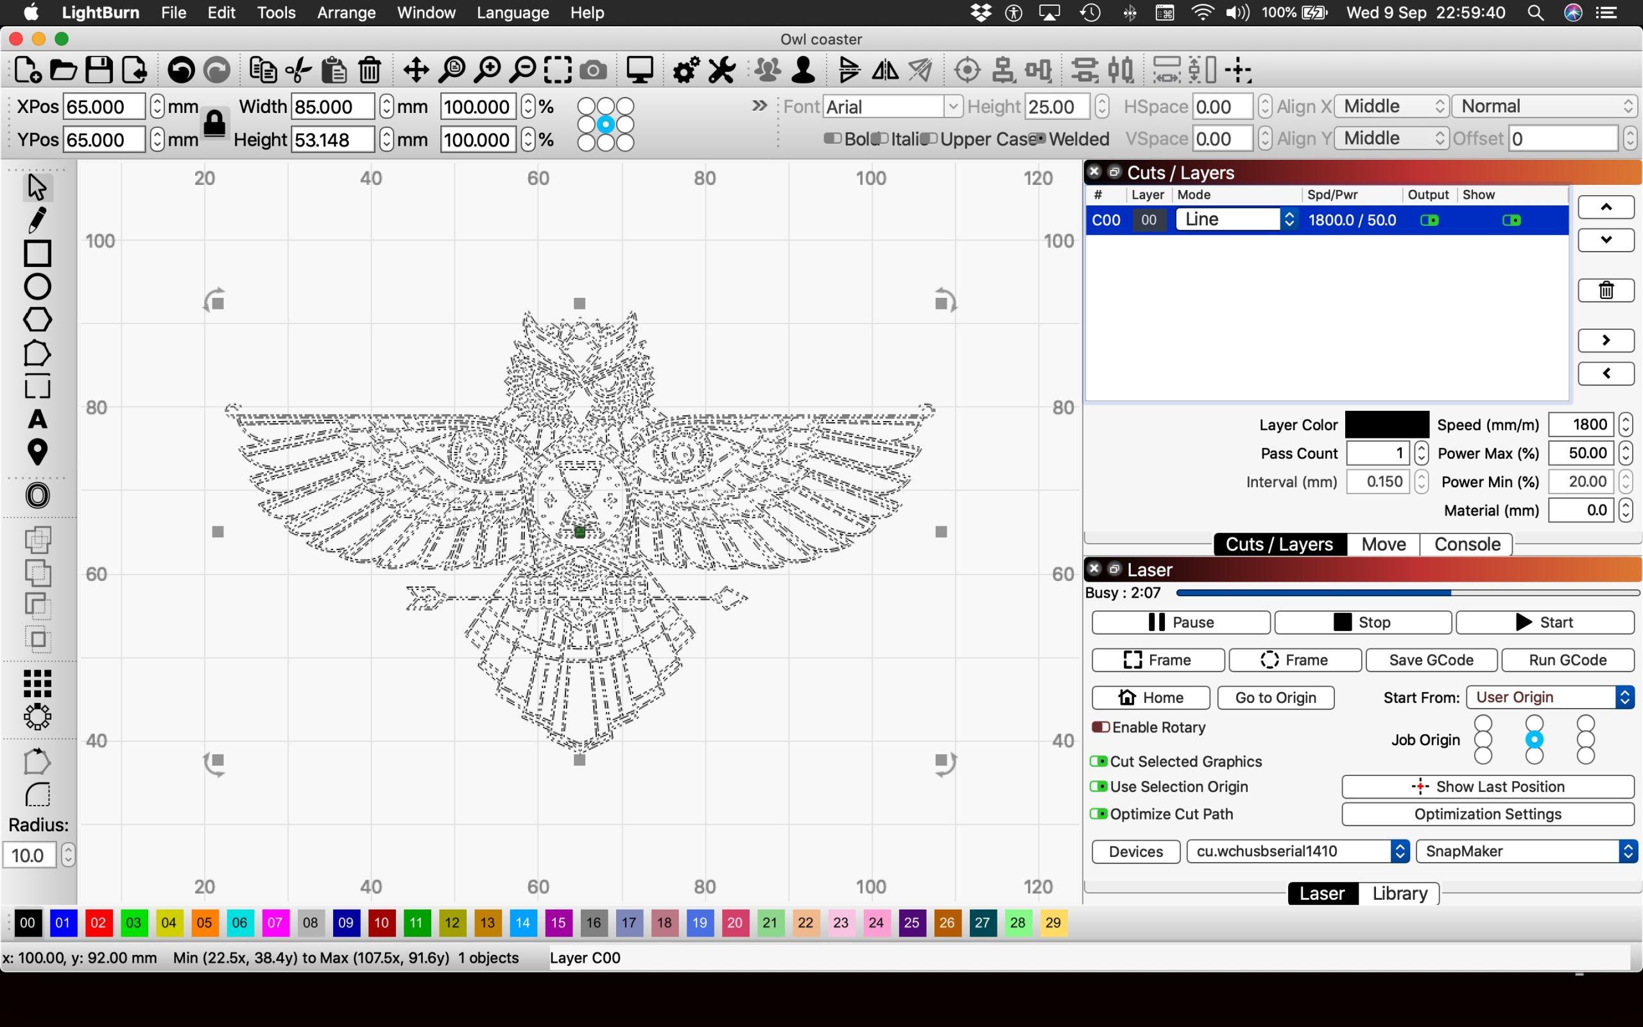Select the Offset Shapes tool
The width and height of the screenshot is (1643, 1027).
37,496
